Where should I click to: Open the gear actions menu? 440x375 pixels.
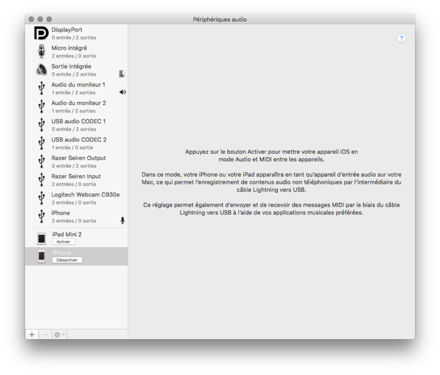click(60, 334)
